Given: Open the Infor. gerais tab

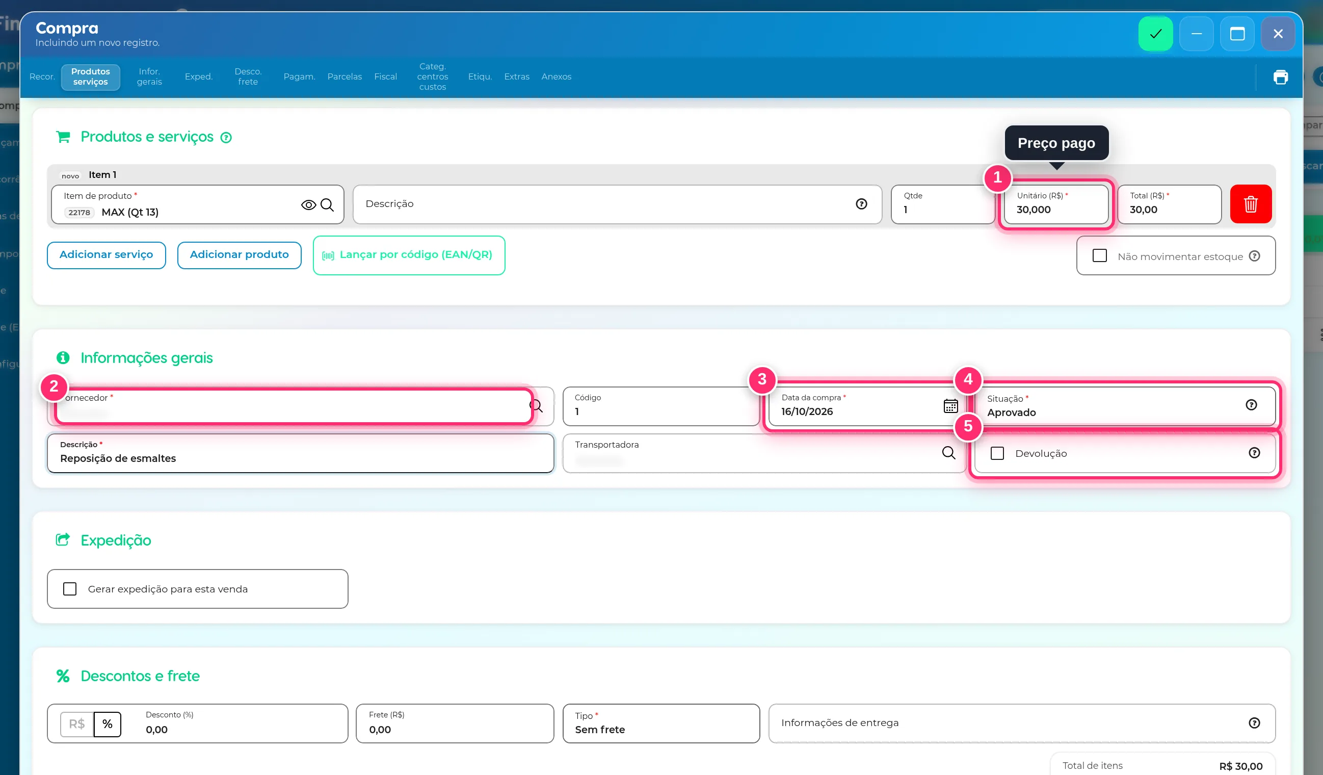Looking at the screenshot, I should click(149, 76).
